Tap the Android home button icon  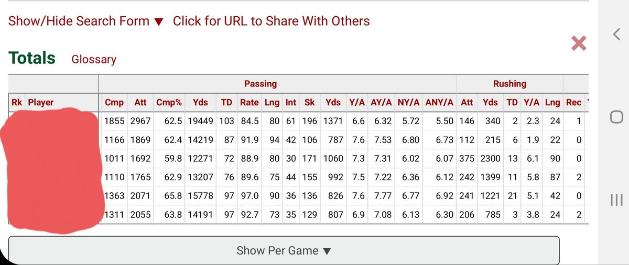coord(616,117)
